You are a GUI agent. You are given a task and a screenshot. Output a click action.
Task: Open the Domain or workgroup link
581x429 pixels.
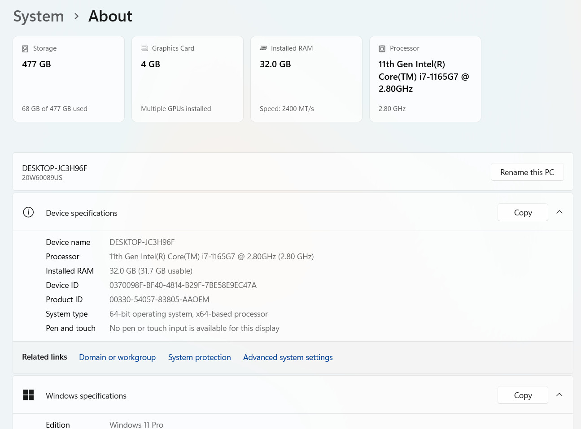118,357
